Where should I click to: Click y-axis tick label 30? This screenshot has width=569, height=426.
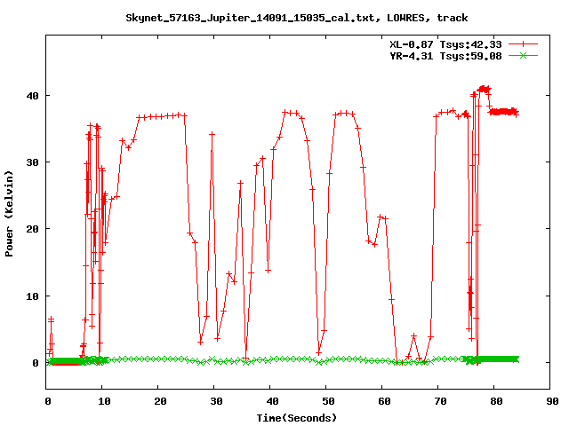(32, 162)
